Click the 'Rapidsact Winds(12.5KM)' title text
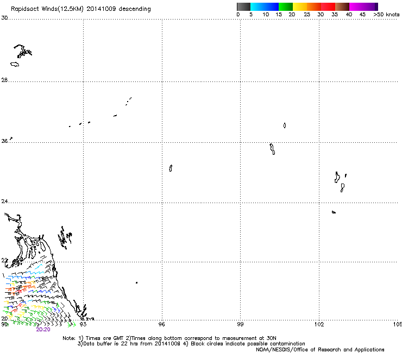The height and width of the screenshot is (353, 402). point(47,9)
